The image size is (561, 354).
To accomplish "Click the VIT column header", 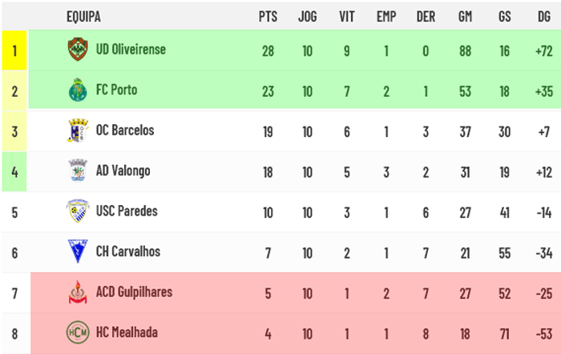I will [x=347, y=17].
